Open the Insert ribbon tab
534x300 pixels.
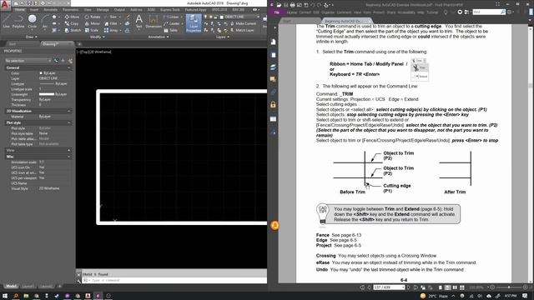pos(34,10)
